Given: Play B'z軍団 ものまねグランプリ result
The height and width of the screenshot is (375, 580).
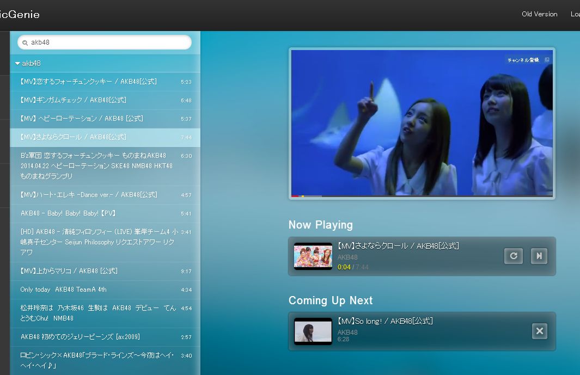Looking at the screenshot, I should point(106,166).
